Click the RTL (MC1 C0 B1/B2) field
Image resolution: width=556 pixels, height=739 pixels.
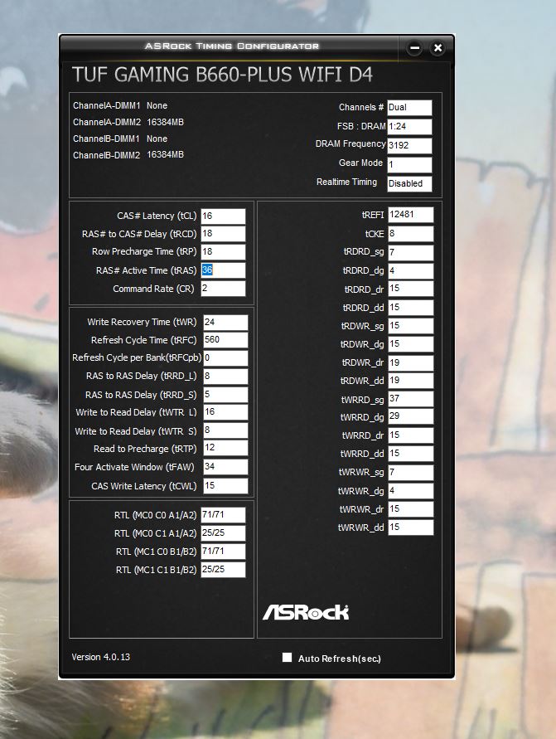point(223,552)
